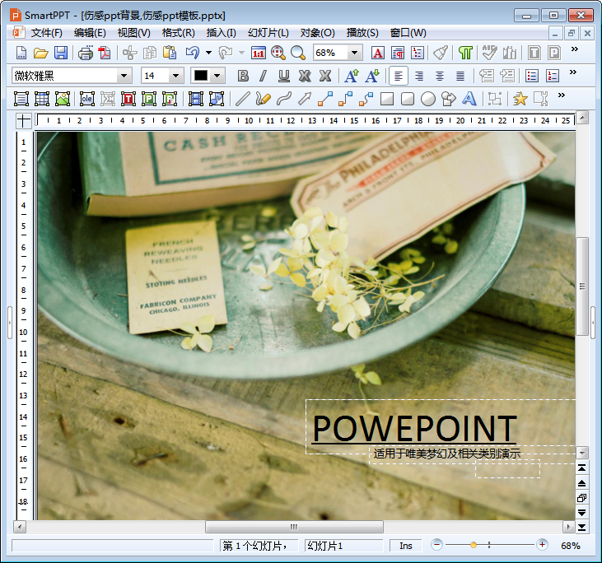
Task: Click the New document icon
Action: [21, 53]
